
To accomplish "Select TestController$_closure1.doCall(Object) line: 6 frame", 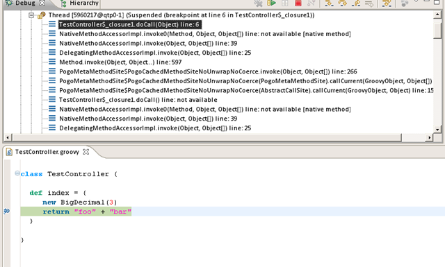I will pos(129,24).
